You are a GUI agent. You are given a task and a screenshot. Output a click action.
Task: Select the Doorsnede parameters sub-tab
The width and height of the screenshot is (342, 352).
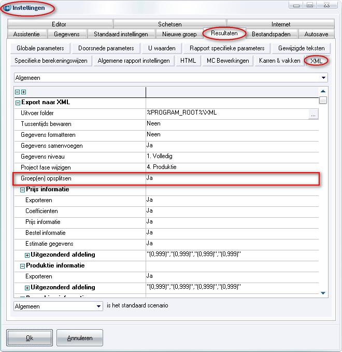pos(106,48)
